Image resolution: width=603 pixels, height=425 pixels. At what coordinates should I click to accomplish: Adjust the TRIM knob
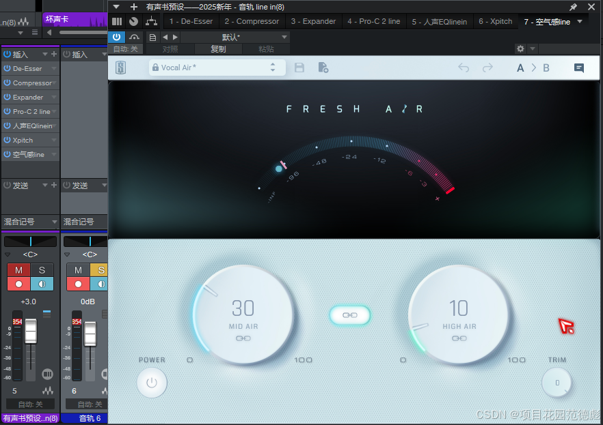click(557, 383)
